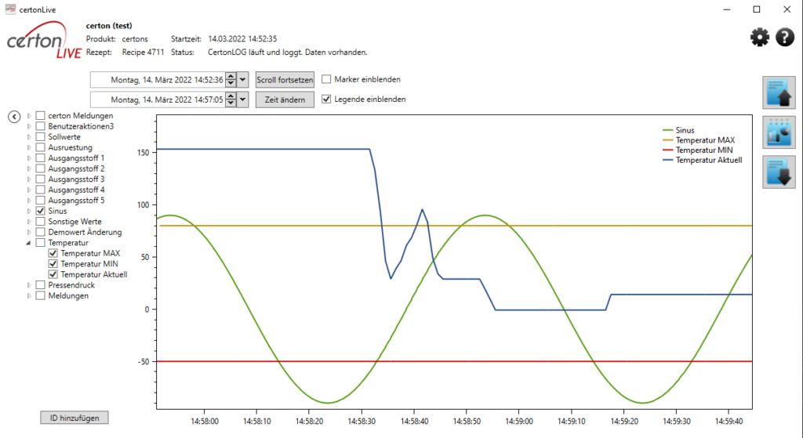Click the Scroll fortsetzen button
Image resolution: width=803 pixels, height=438 pixels.
pyautogui.click(x=285, y=80)
